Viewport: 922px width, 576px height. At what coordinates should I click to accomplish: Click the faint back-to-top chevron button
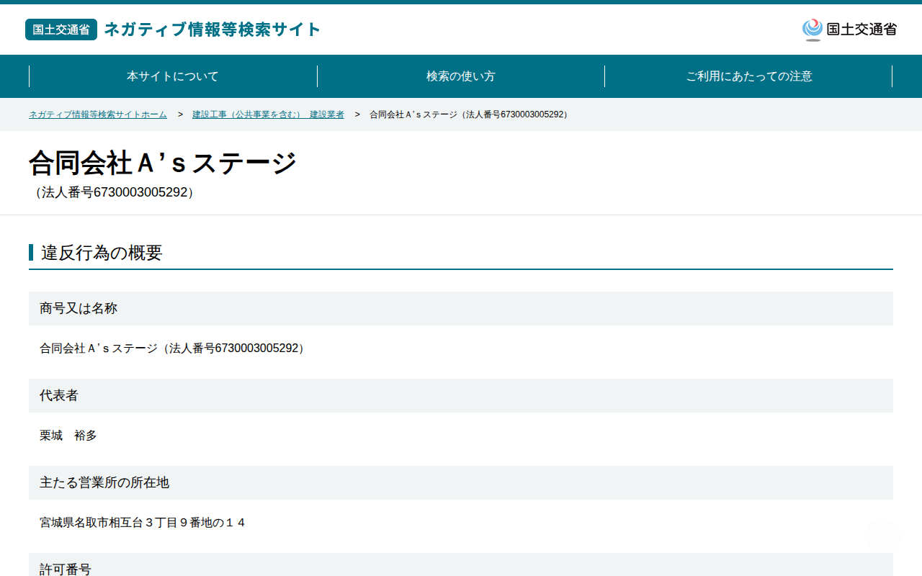click(x=882, y=535)
